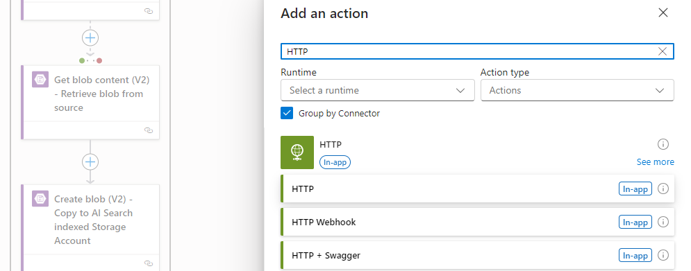691x271 pixels.
Task: Select the HTTP + Swagger action
Action: coord(477,255)
